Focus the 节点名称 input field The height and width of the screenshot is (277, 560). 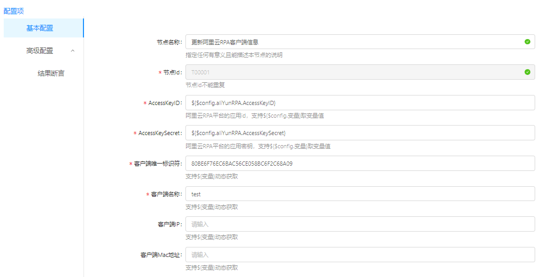354,42
